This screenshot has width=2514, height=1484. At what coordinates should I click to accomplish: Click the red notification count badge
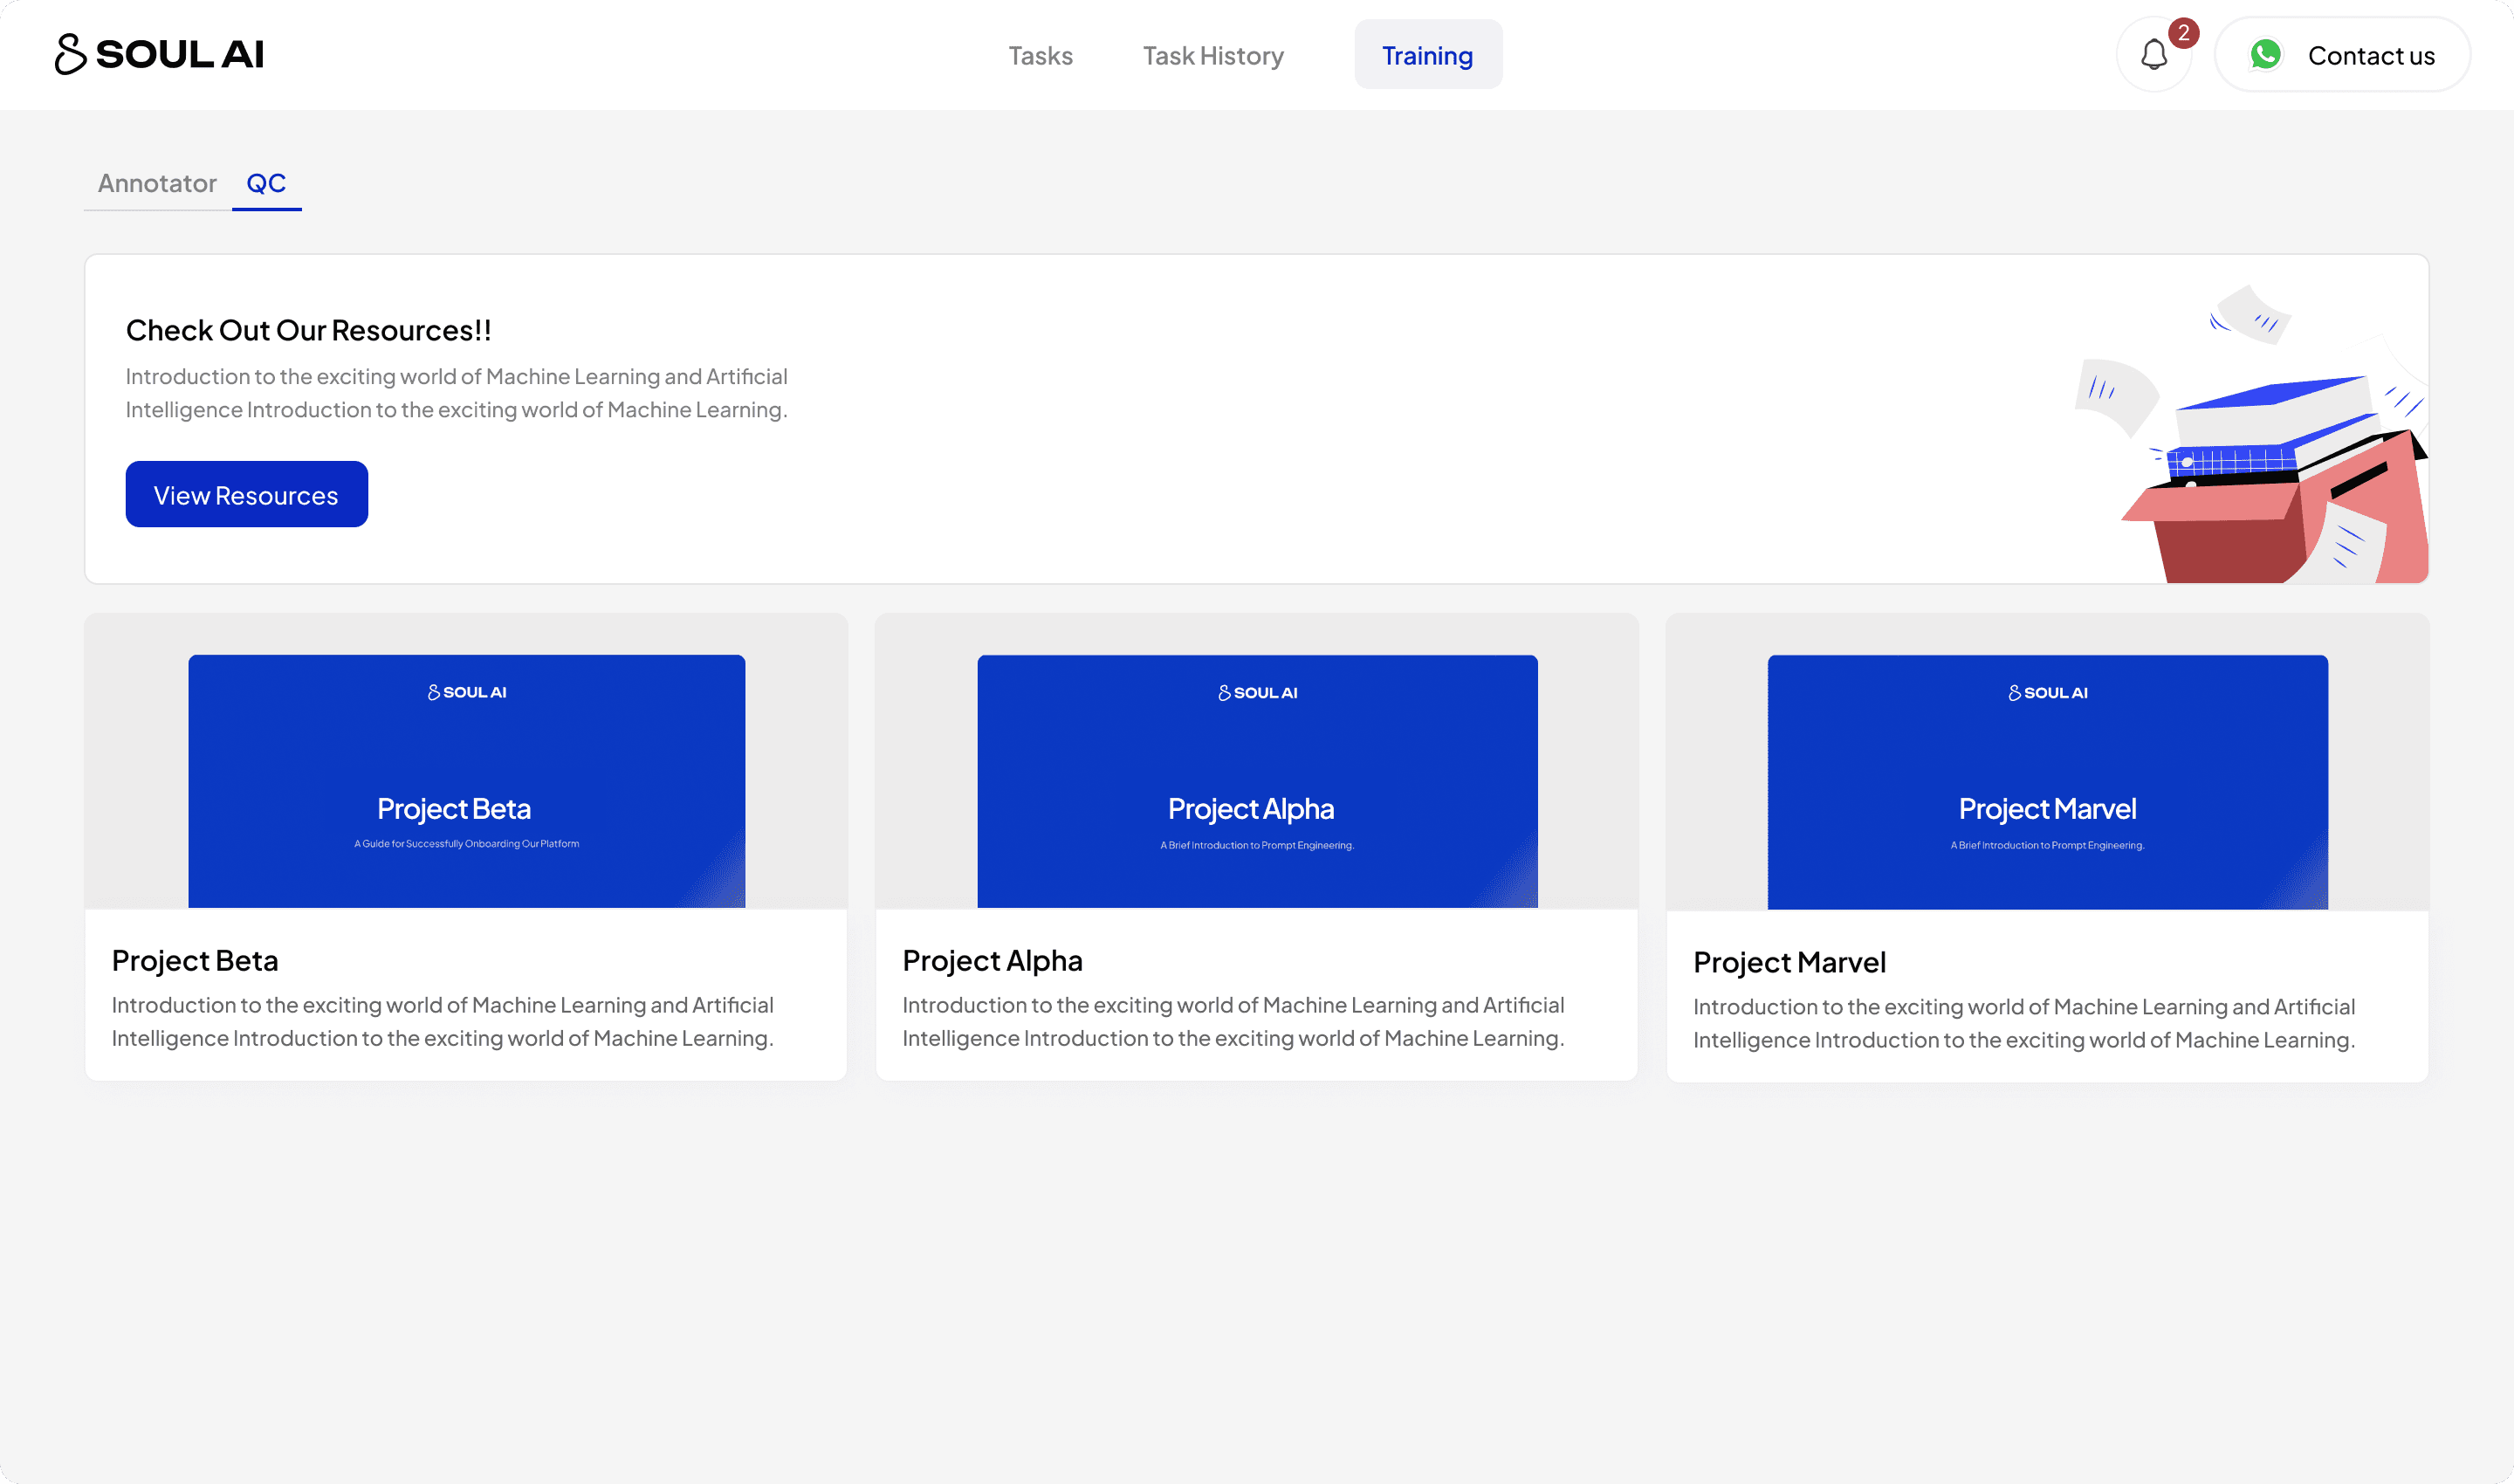click(2183, 33)
